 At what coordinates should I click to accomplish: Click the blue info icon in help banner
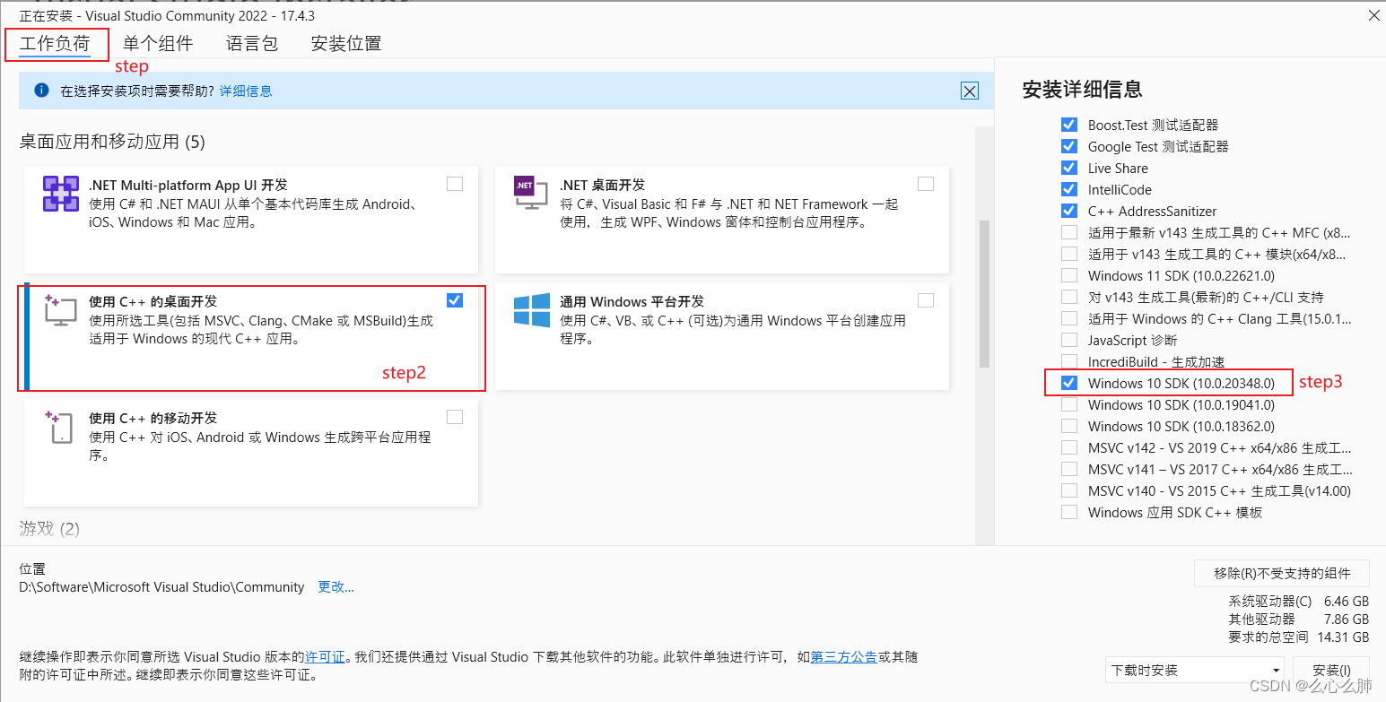pyautogui.click(x=41, y=91)
